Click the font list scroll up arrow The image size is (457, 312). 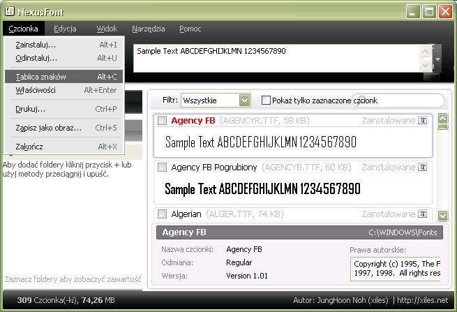point(443,118)
